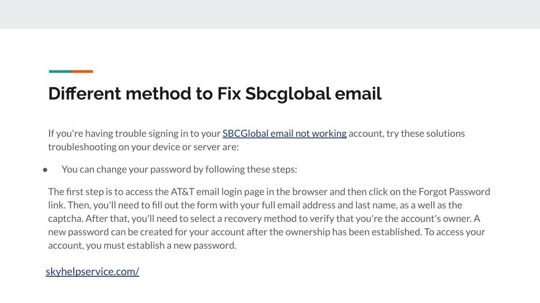
Task: Open the skyhelpservice.com link
Action: [x=92, y=271]
